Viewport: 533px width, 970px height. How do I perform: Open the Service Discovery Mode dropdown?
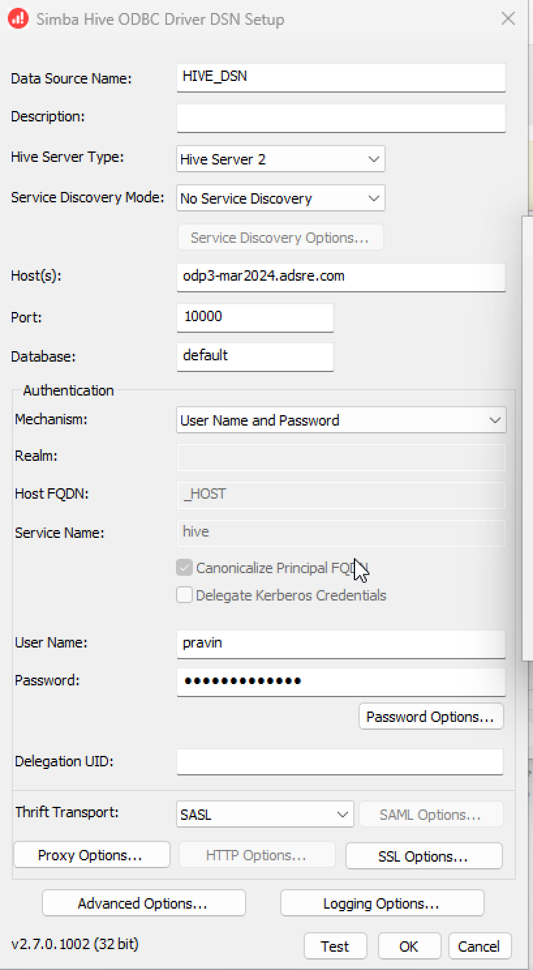coord(281,198)
